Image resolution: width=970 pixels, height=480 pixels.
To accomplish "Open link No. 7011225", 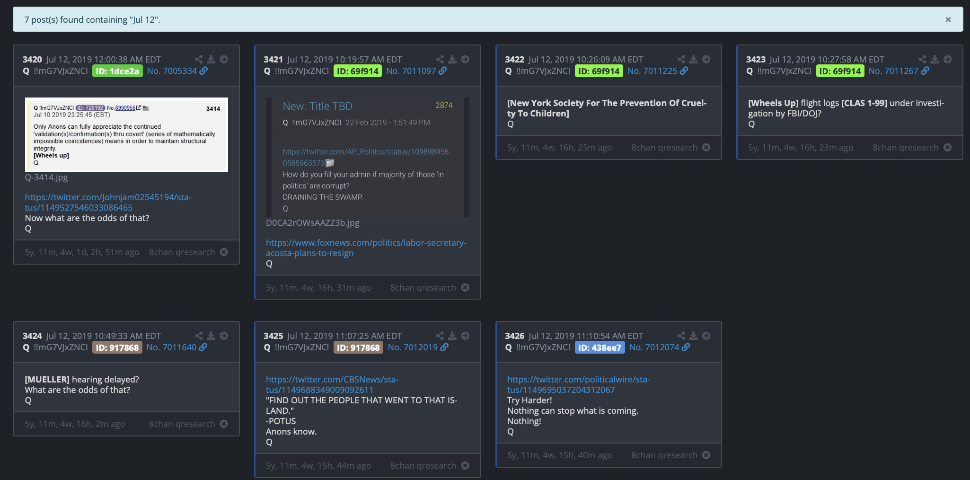I will tap(658, 71).
